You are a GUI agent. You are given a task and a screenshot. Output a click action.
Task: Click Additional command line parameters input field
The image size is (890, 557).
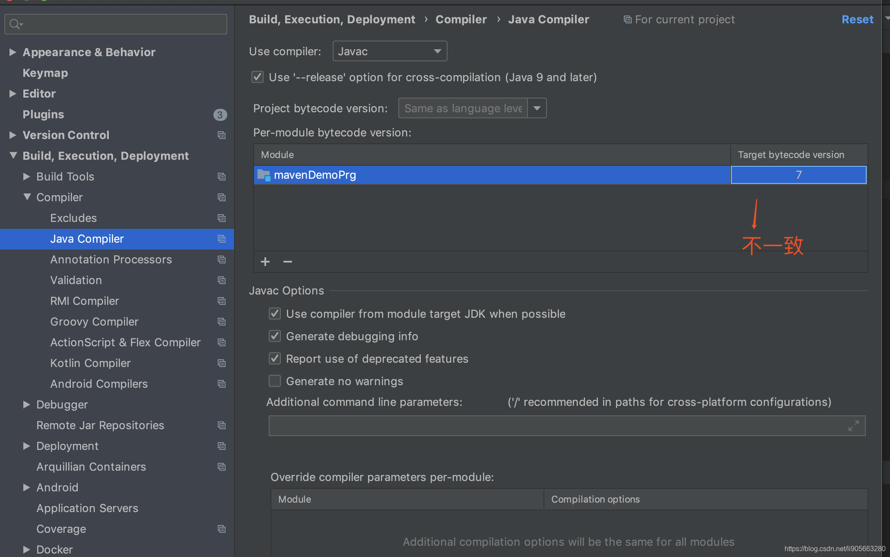pyautogui.click(x=557, y=426)
